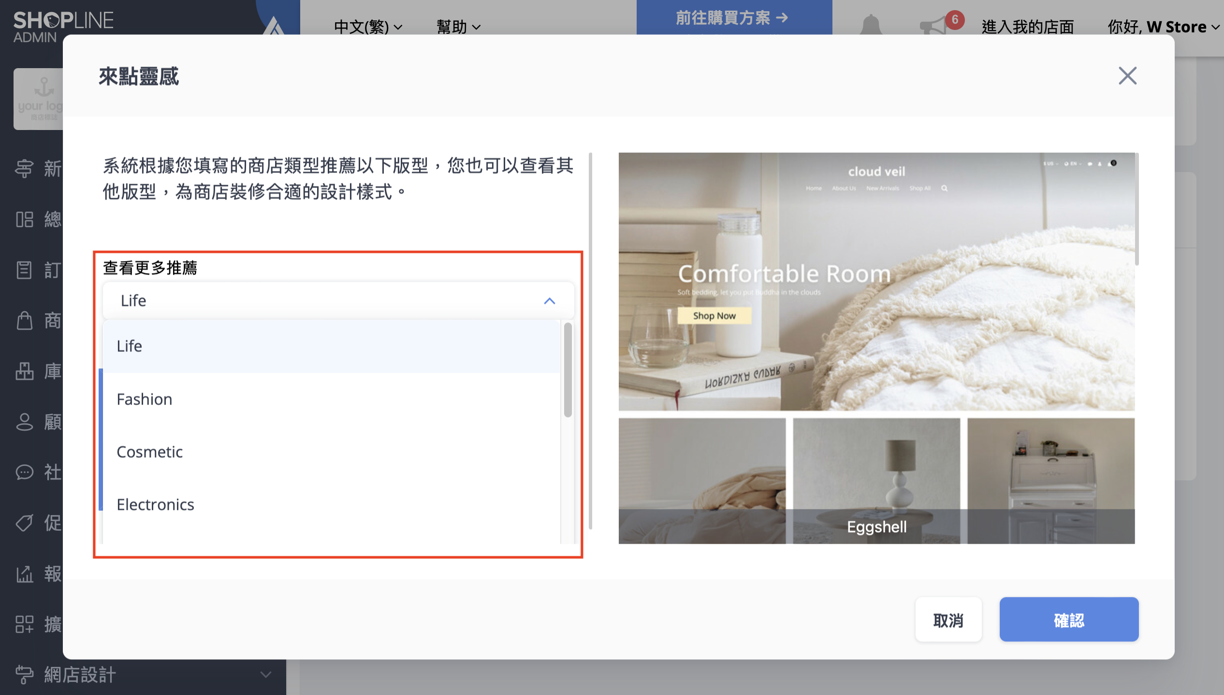Open the chat bubble social icon
The height and width of the screenshot is (695, 1224).
click(x=24, y=472)
